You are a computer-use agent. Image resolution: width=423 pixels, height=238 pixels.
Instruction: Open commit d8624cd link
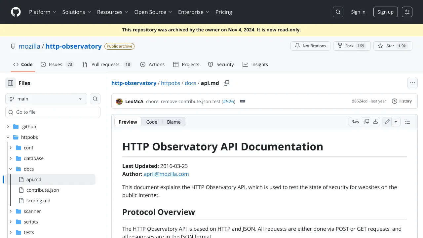click(360, 101)
